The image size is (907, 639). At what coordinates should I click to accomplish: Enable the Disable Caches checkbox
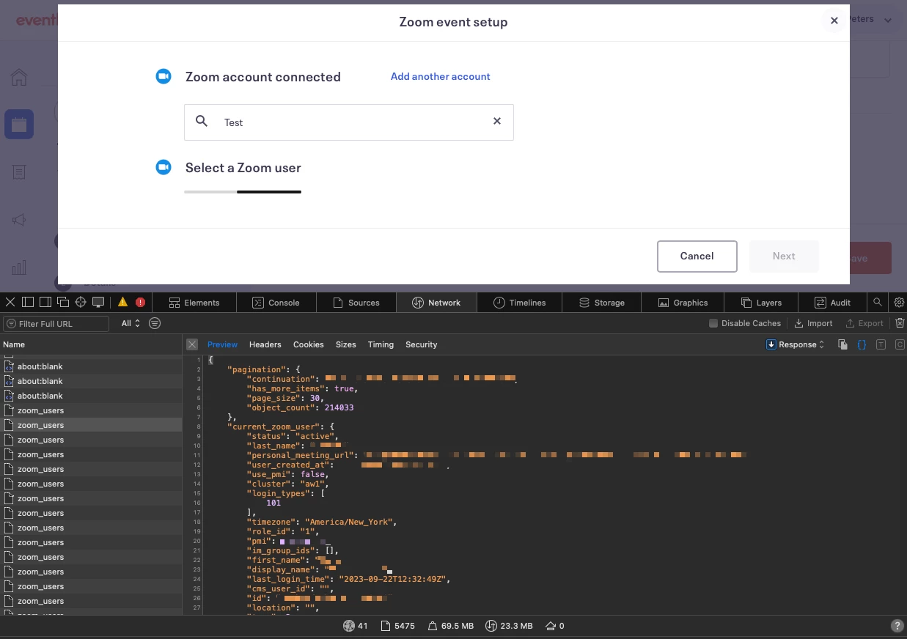click(713, 323)
